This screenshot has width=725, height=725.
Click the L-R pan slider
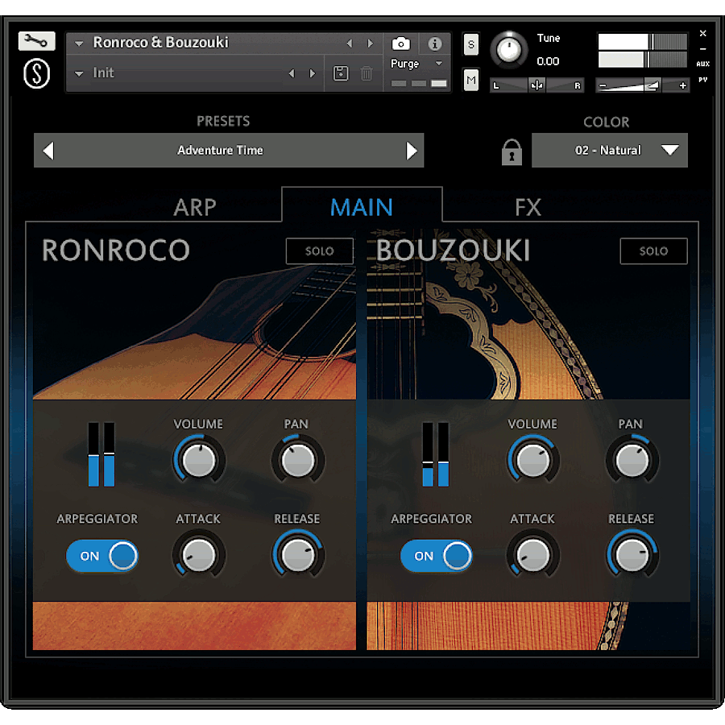tap(536, 85)
